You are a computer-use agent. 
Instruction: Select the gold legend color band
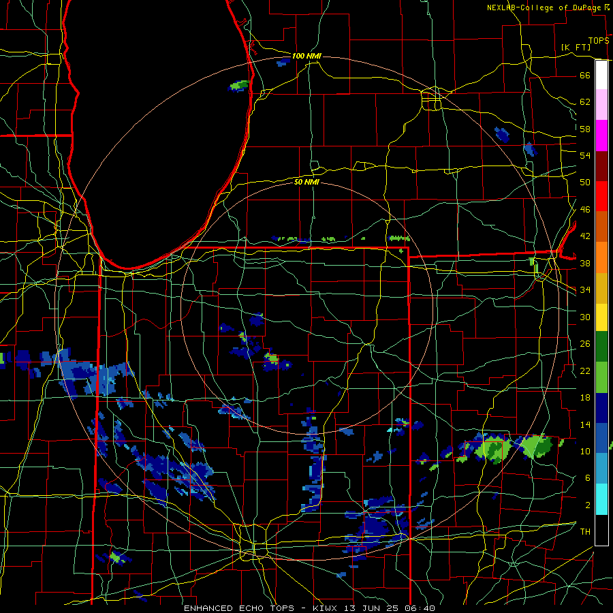(x=601, y=288)
